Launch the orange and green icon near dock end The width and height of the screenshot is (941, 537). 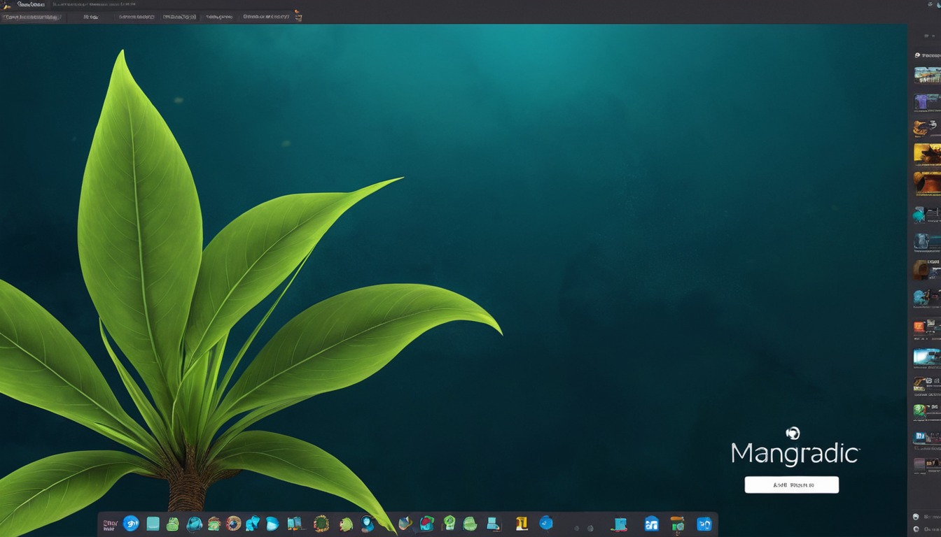[x=677, y=524]
